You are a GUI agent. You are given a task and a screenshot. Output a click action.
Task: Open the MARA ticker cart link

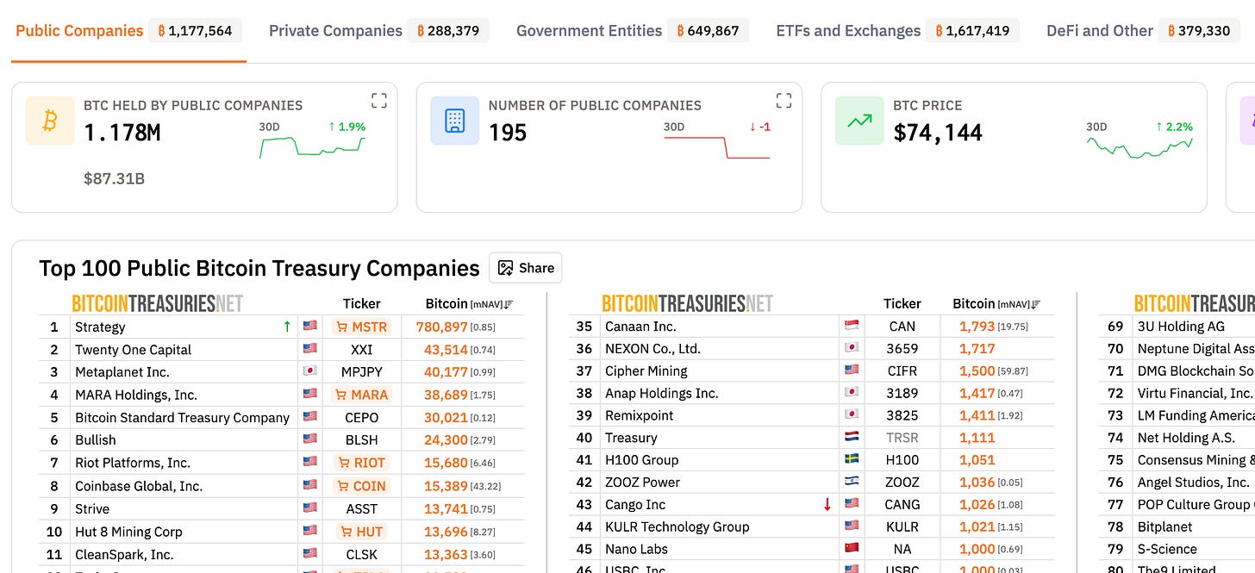tap(362, 395)
